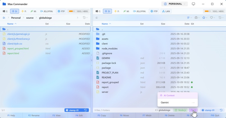The image size is (226, 118).
Task: Switch right panel to F: drive
Action: pos(117,11)
